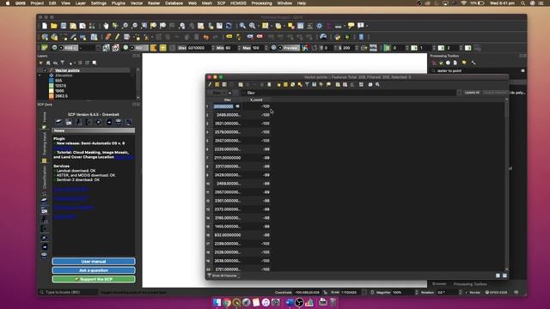Toggle the Render checkbox in status bar
The width and height of the screenshot is (550, 309).
point(466,292)
